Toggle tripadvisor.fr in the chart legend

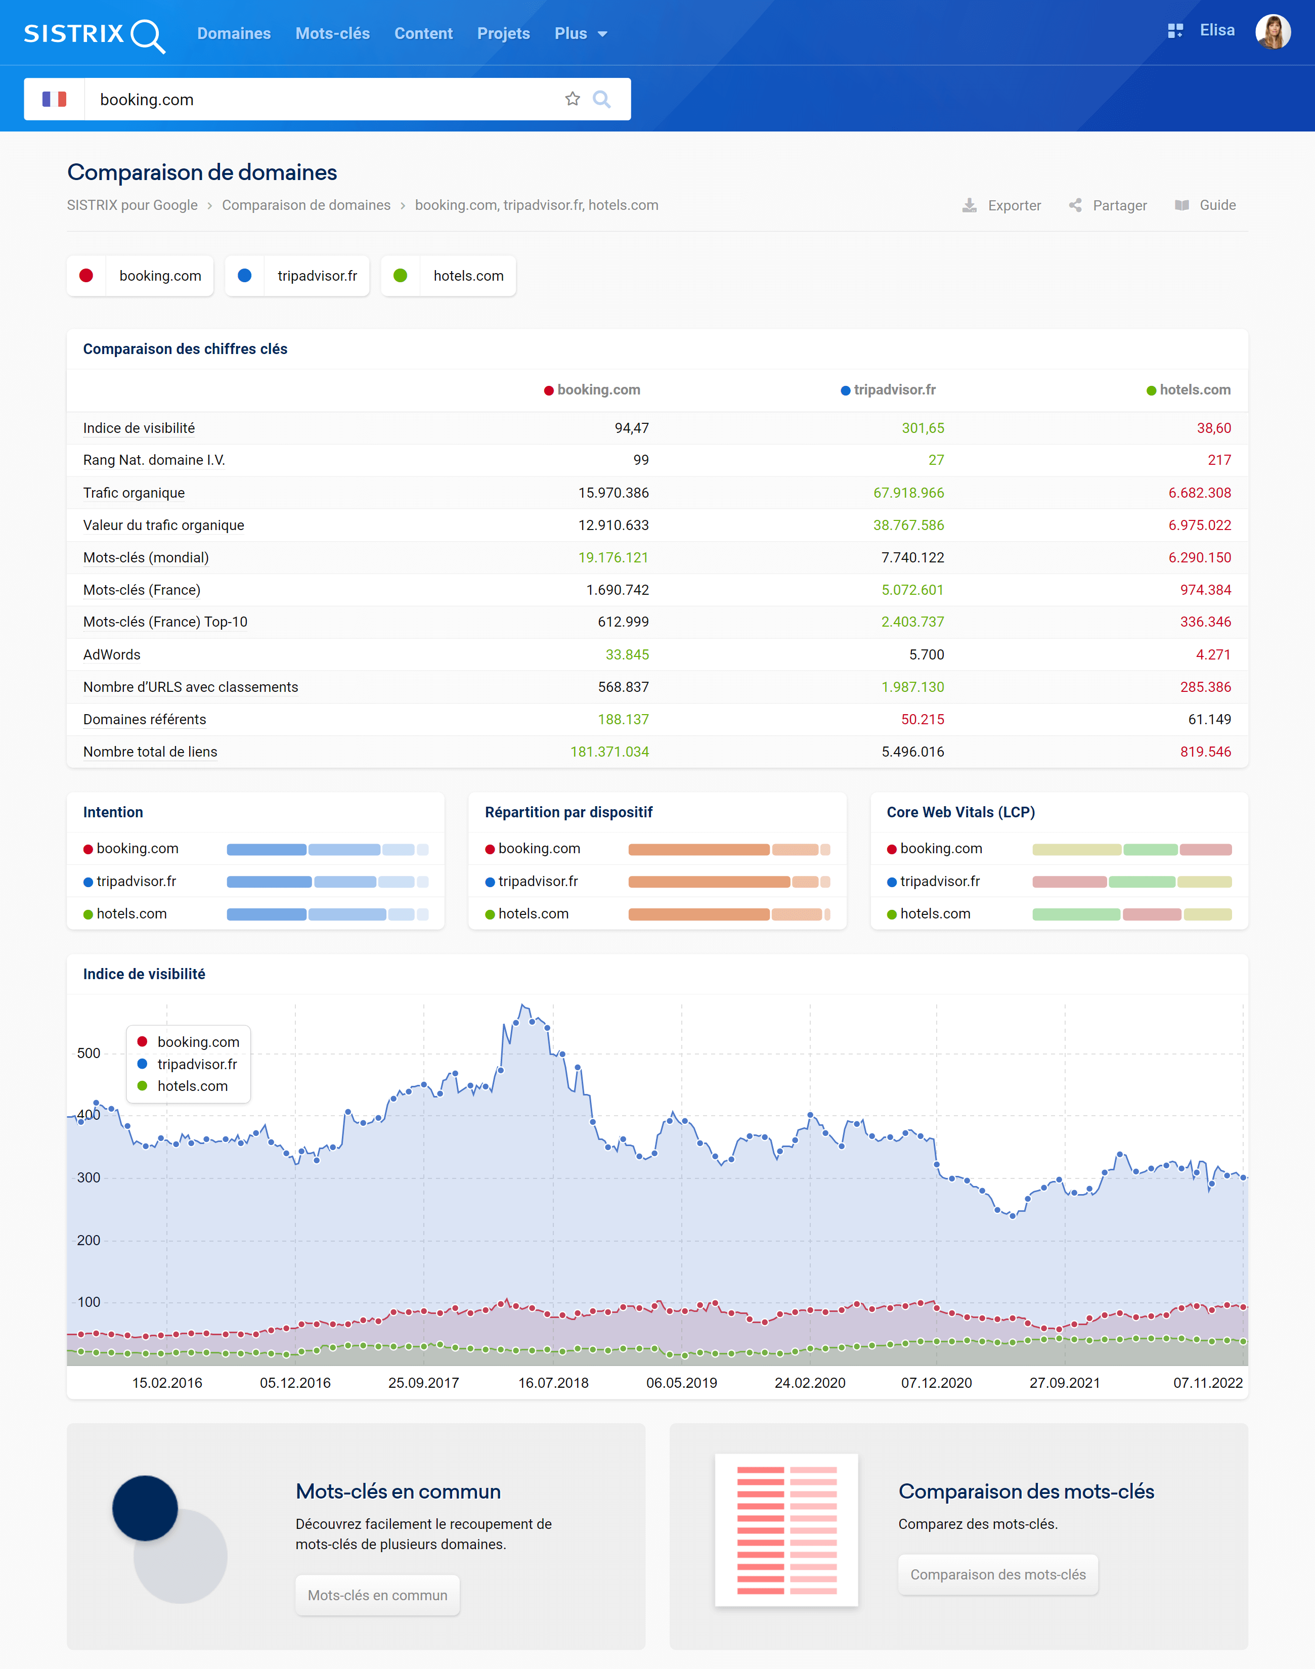click(187, 1064)
